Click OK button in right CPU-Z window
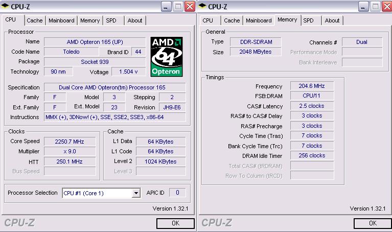The height and width of the screenshot is (232, 392). click(x=373, y=223)
